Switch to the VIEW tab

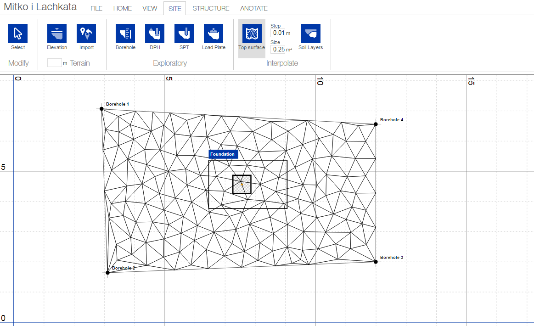(150, 8)
